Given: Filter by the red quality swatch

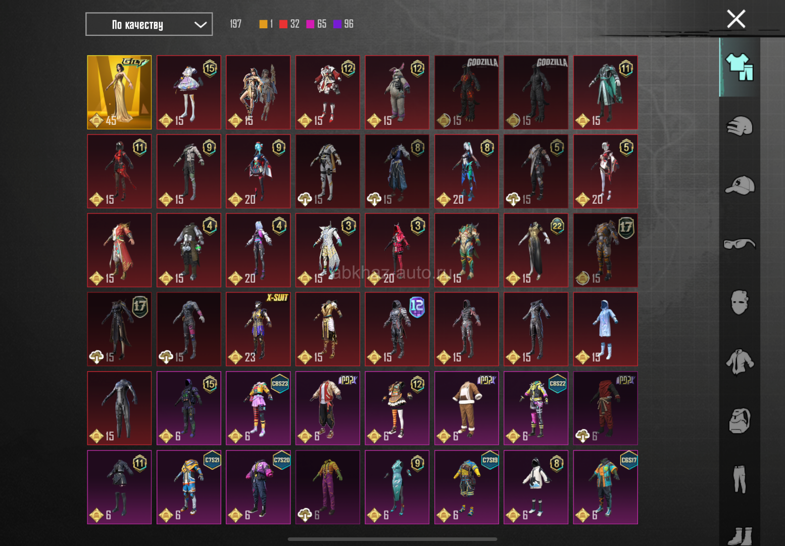Looking at the screenshot, I should 283,24.
